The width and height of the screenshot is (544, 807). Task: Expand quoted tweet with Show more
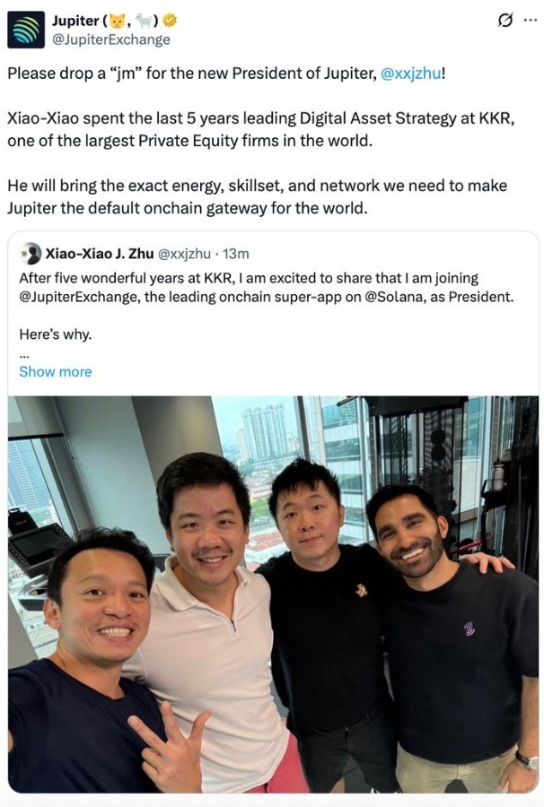click(55, 371)
